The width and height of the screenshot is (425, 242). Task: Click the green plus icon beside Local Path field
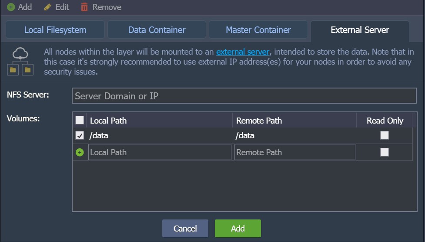click(80, 152)
